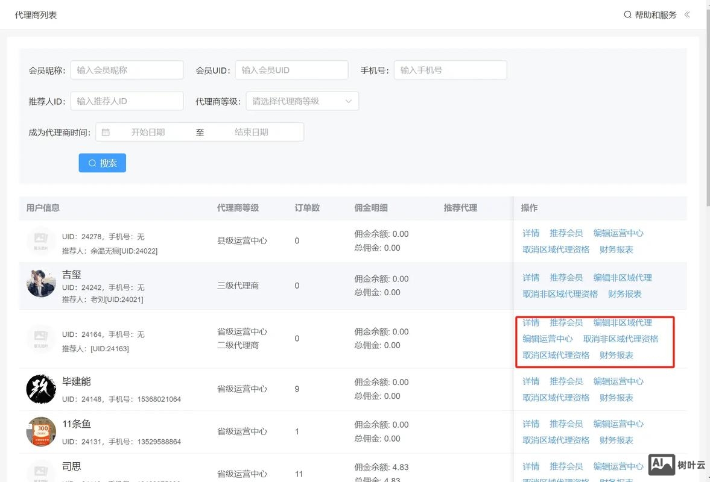Open 帮助和服务 in the top bar
Viewport: 710px width, 482px height.
pyautogui.click(x=656, y=14)
